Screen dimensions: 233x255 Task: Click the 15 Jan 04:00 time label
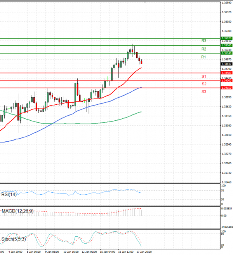pos(108,252)
